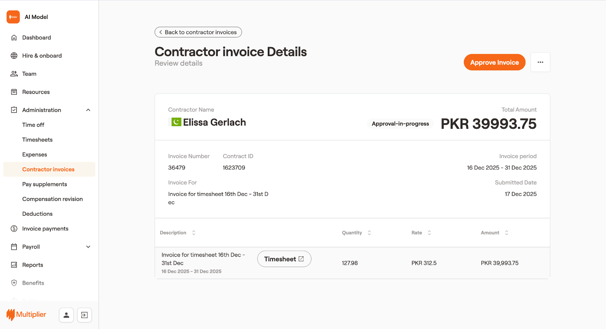Open the three-dots more options menu
606x329 pixels.
[x=540, y=62]
